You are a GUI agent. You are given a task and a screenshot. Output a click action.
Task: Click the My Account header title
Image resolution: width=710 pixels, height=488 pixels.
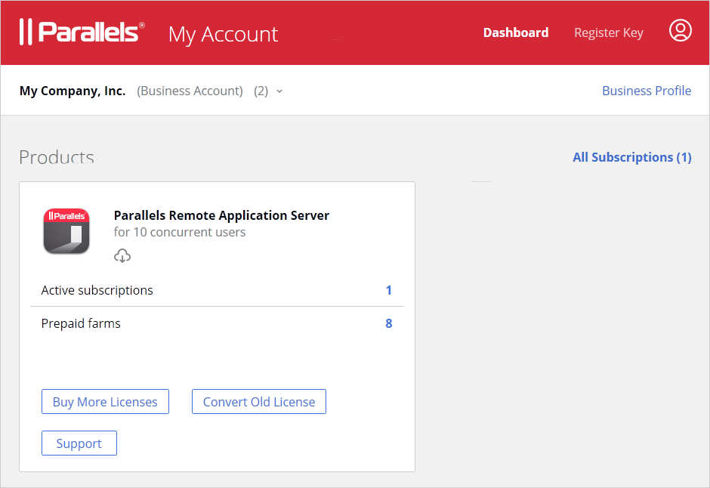pos(223,34)
